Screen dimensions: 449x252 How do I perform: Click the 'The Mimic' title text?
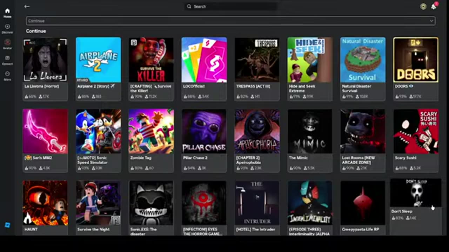(x=298, y=158)
